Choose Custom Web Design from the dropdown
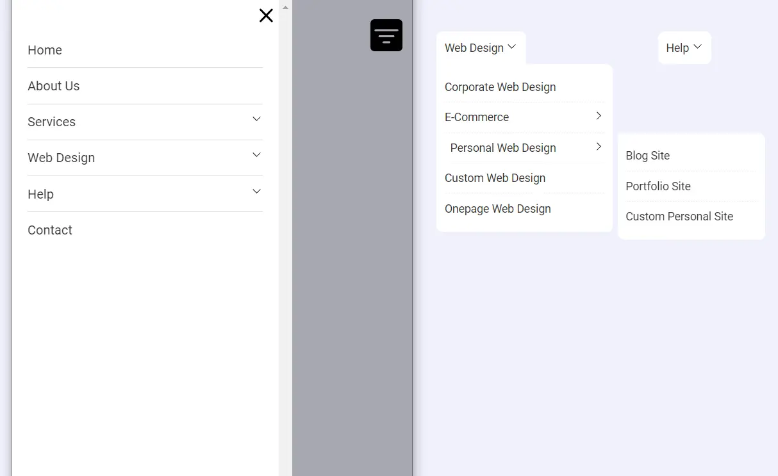Viewport: 778px width, 476px height. pyautogui.click(x=495, y=178)
